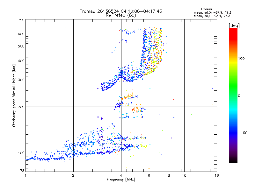Click the x-axis tick label '16'
The width and height of the screenshot is (255, 191).
click(217, 175)
